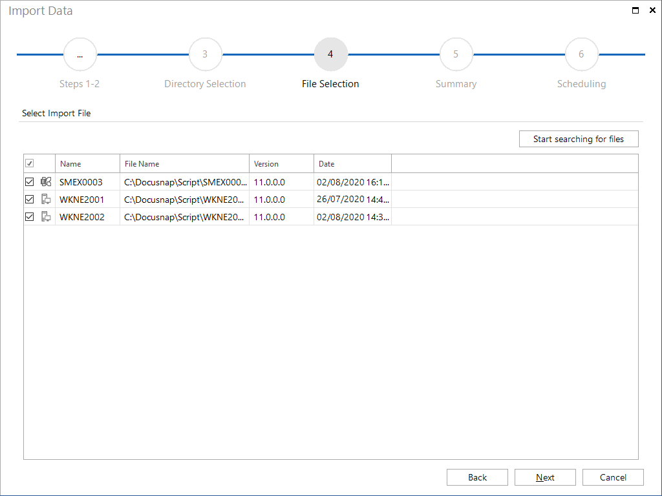
Task: Click file path cell in WKNE2002 row
Action: (x=184, y=217)
